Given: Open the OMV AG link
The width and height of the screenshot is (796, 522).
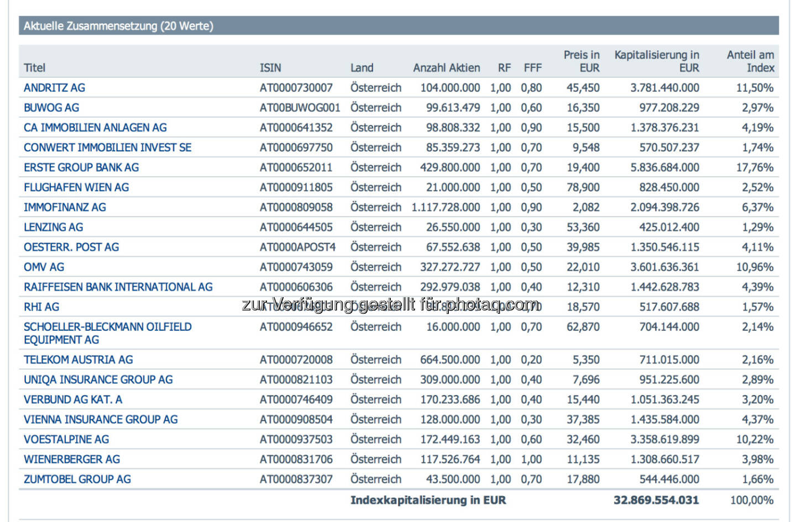Looking at the screenshot, I should click(x=44, y=267).
